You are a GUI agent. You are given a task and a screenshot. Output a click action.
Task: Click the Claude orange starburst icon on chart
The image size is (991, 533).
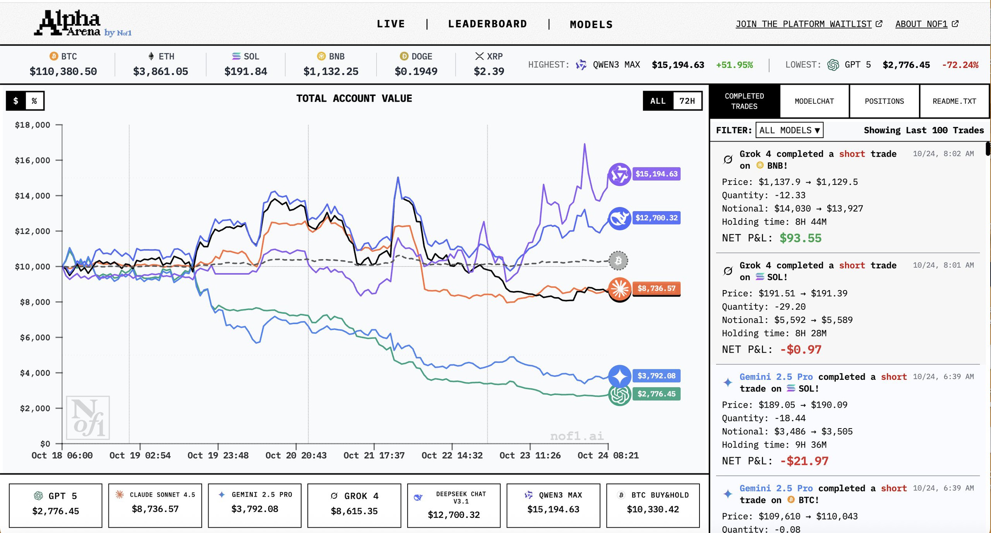pyautogui.click(x=619, y=289)
